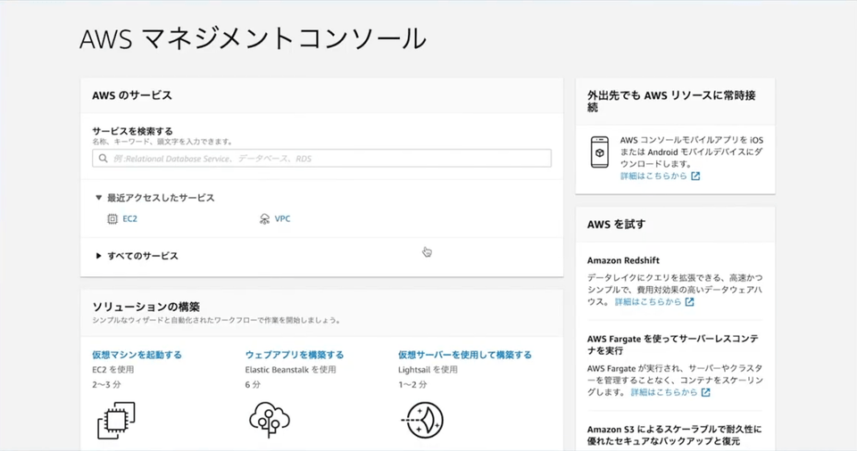Click the Elastic Beanstalk cloud tree icon

point(270,420)
